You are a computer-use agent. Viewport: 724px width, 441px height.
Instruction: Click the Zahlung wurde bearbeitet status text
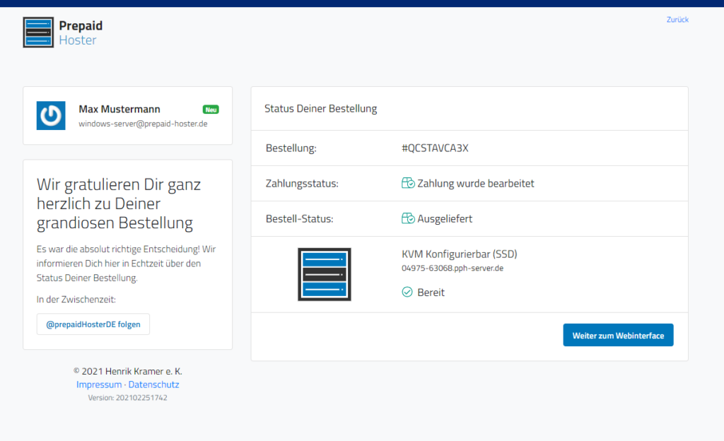pos(476,183)
